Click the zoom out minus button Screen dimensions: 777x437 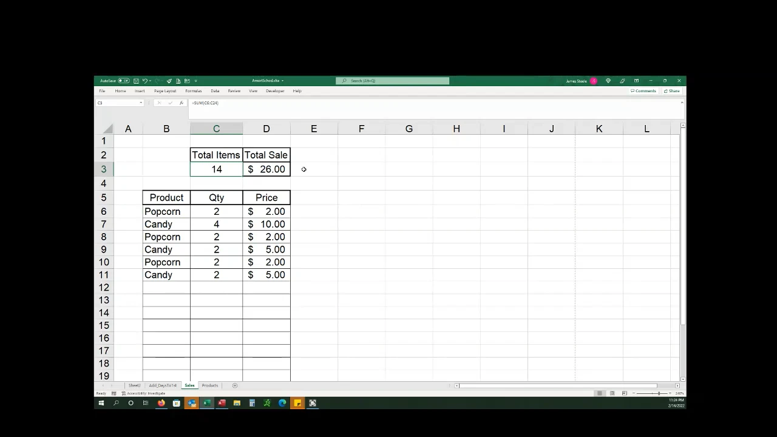tap(634, 393)
